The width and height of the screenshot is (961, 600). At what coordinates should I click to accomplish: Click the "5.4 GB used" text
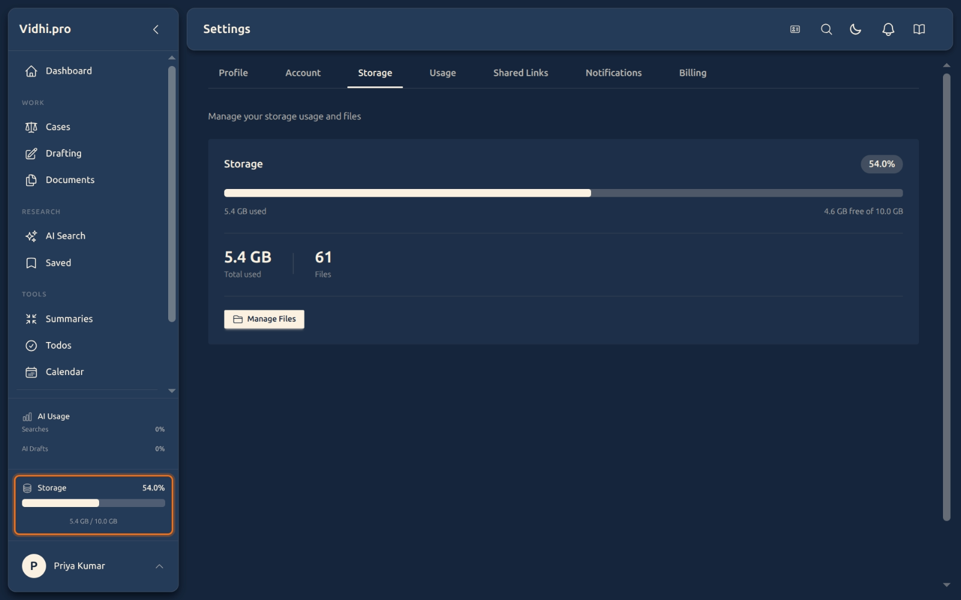(245, 211)
